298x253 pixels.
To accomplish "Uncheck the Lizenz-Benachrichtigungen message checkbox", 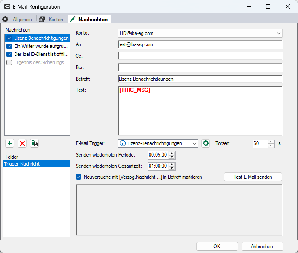I will tap(9, 38).
